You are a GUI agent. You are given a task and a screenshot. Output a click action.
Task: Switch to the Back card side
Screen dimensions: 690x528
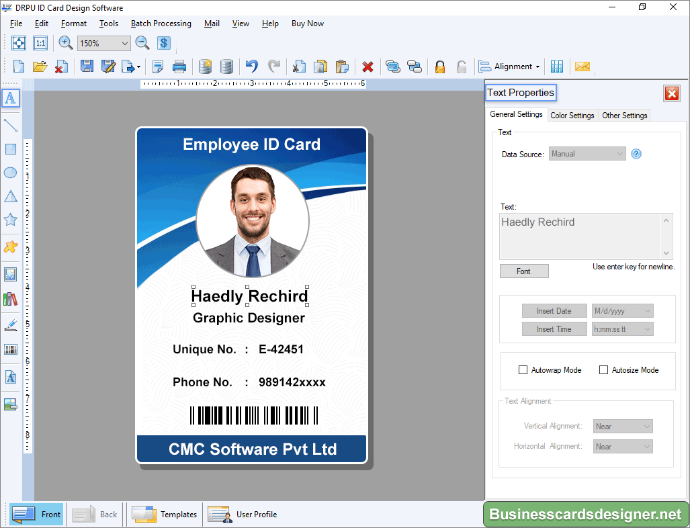pyautogui.click(x=95, y=514)
